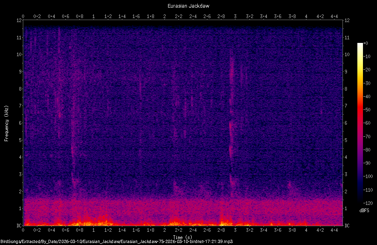This screenshot has height=245, width=377.
Task: Select the strong call near 2.9 seconds
Action: pos(231,112)
